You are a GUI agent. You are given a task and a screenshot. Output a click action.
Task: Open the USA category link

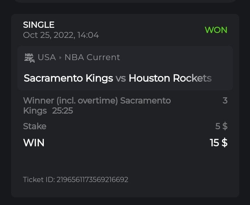pyautogui.click(x=47, y=57)
